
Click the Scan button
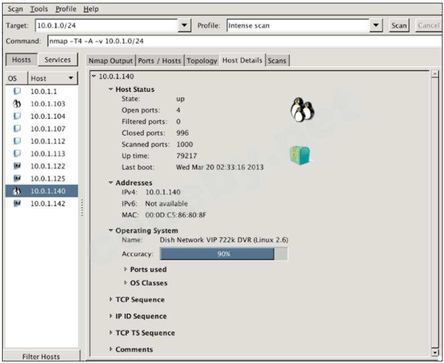pyautogui.click(x=399, y=26)
